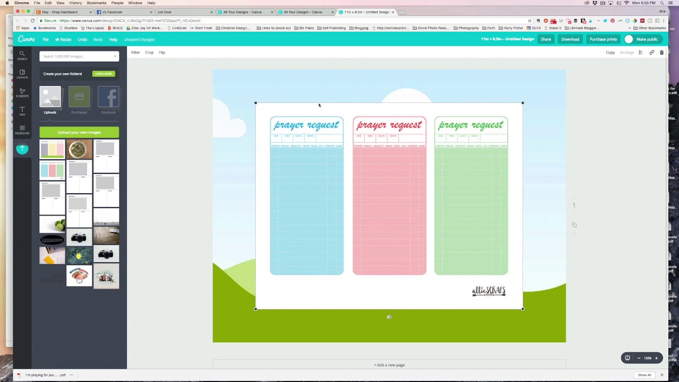Select the Crop tool
This screenshot has height=382, width=679.
coord(150,53)
